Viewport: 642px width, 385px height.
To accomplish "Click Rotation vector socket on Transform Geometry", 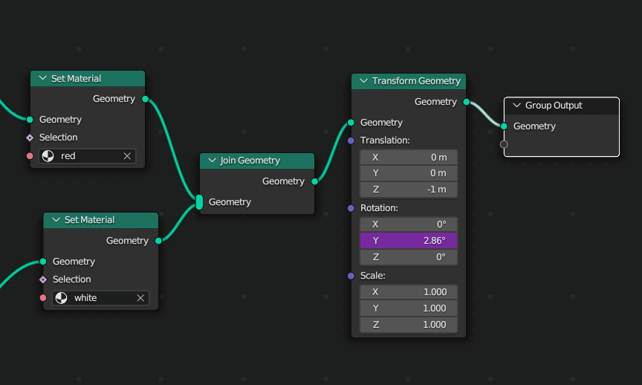I will [351, 208].
